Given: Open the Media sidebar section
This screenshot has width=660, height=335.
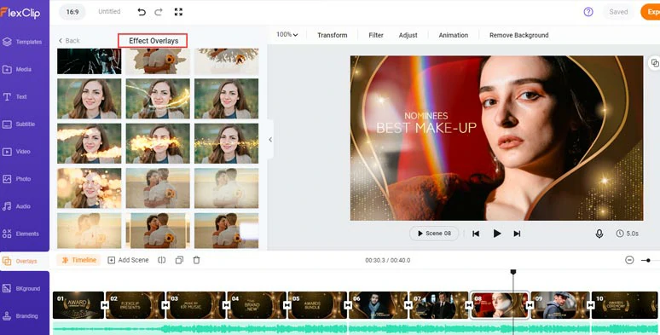Looking at the screenshot, I should 18,69.
